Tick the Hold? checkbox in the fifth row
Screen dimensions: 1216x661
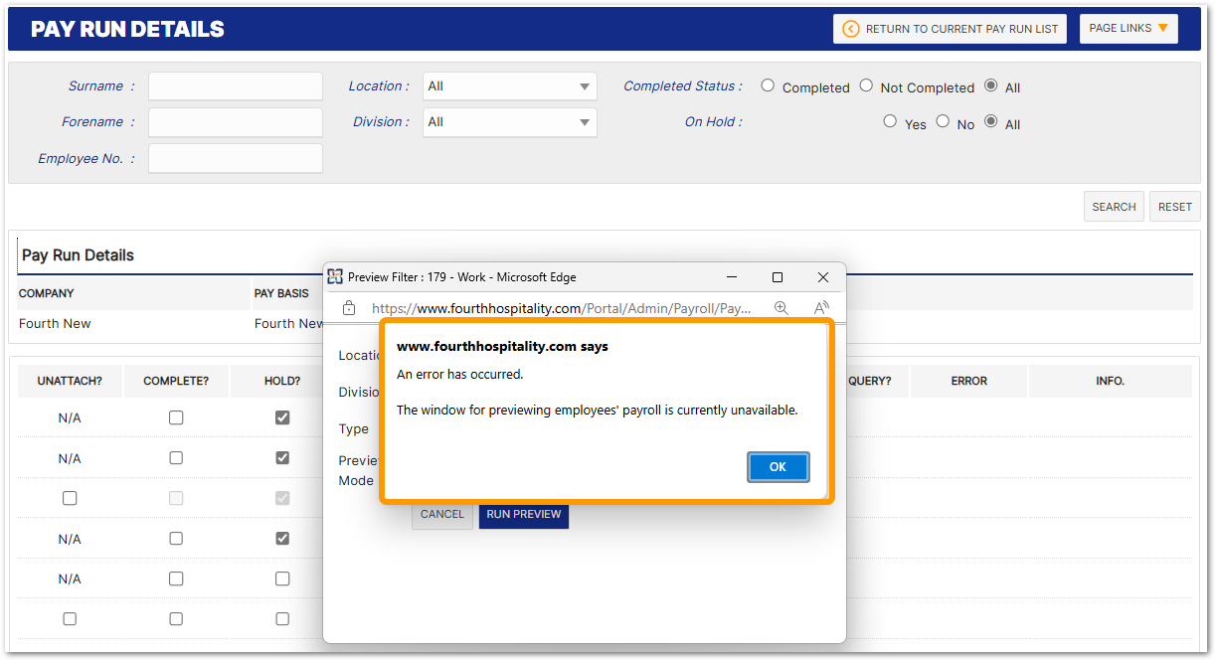pos(282,578)
